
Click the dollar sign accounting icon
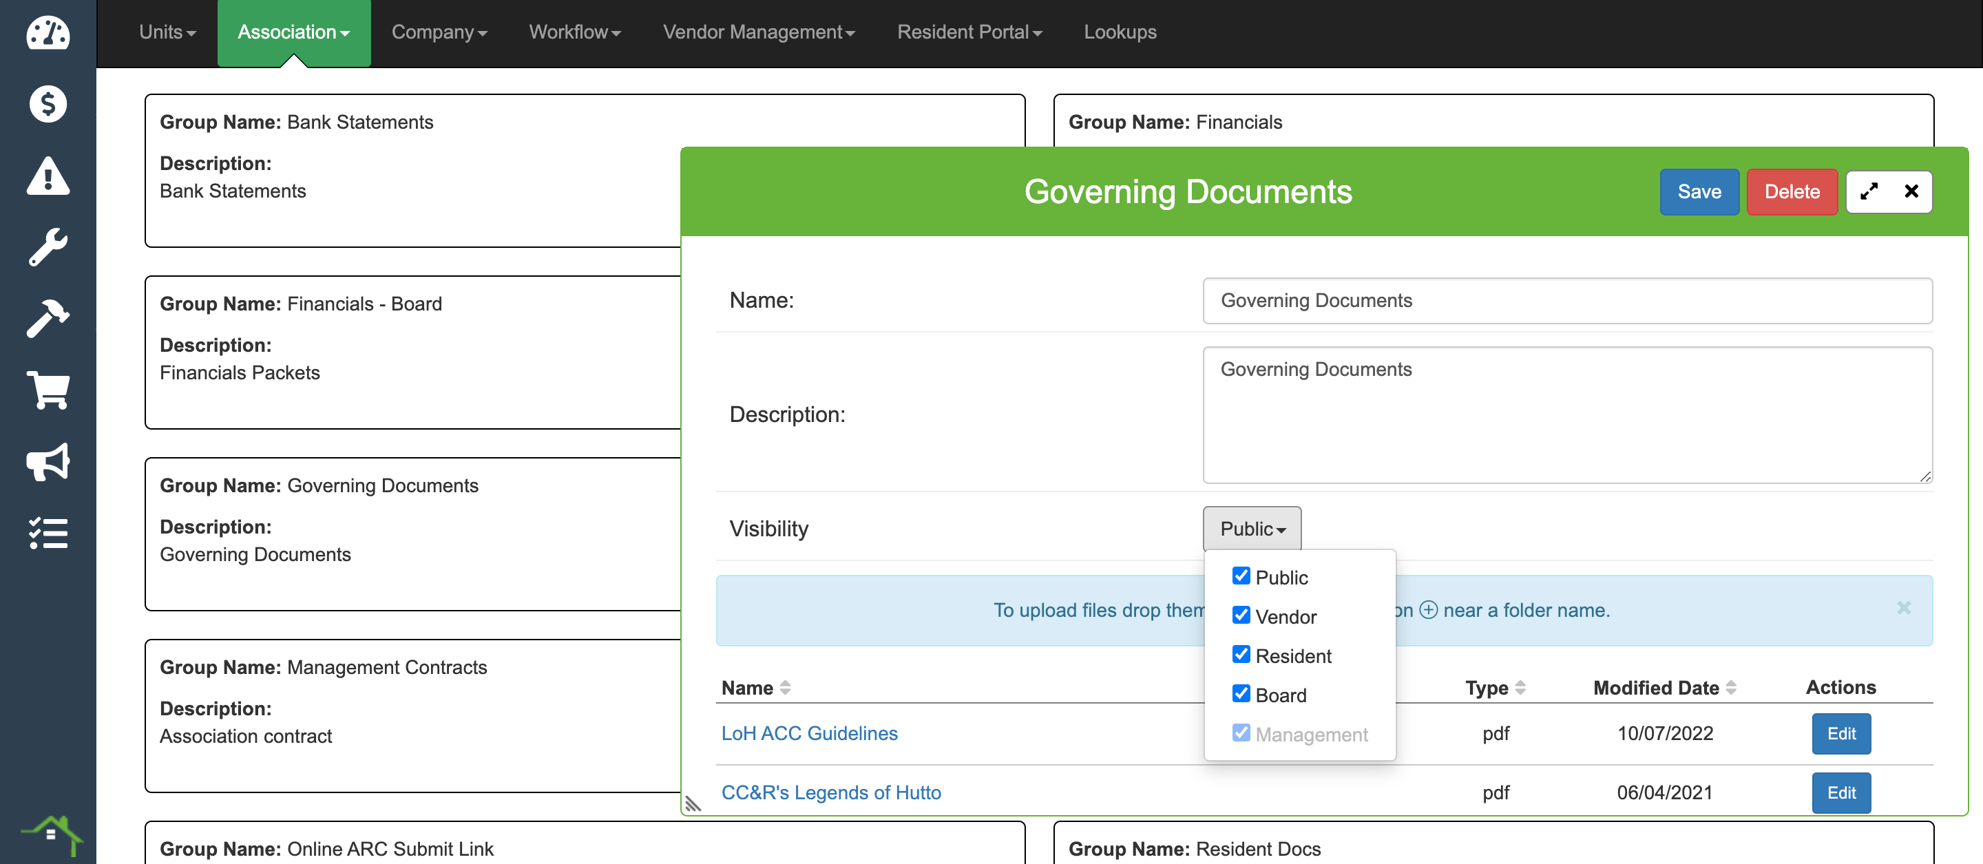pyautogui.click(x=48, y=104)
